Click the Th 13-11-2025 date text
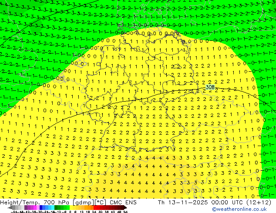Image resolution: width=276 pixels, height=213 pixels. [183, 203]
